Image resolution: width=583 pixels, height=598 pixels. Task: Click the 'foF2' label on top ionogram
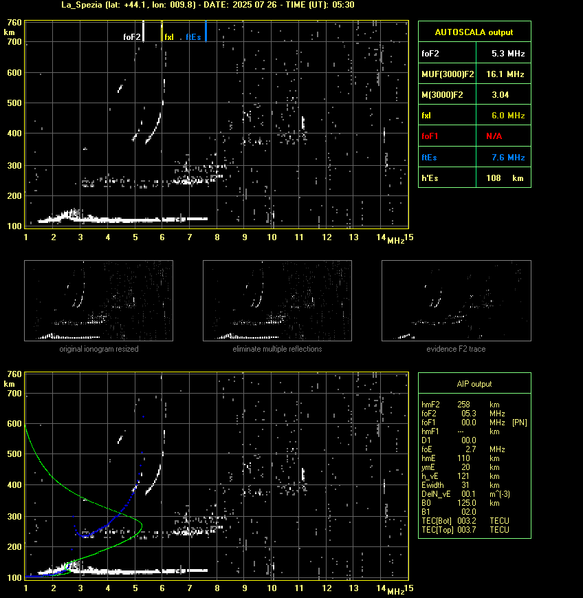pos(132,37)
